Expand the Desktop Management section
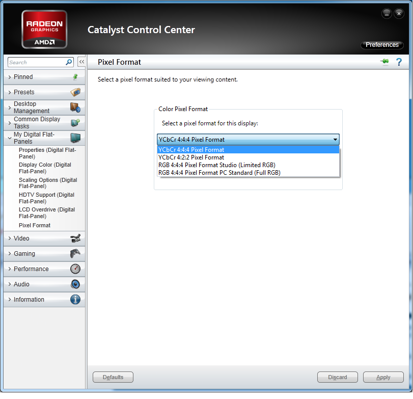This screenshot has height=399, width=413. (x=10, y=108)
